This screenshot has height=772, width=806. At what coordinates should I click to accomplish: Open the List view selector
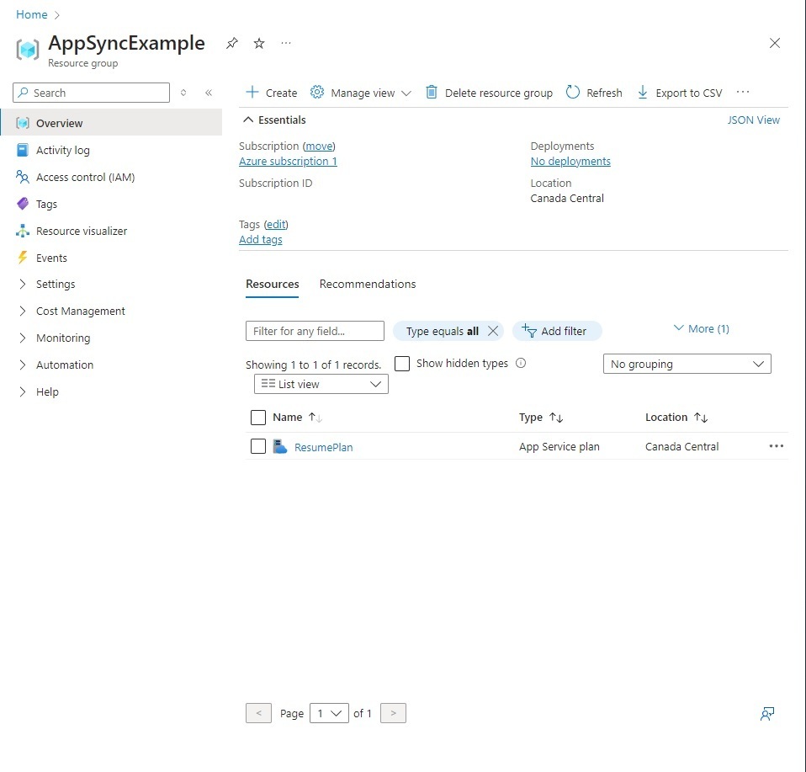tap(321, 384)
